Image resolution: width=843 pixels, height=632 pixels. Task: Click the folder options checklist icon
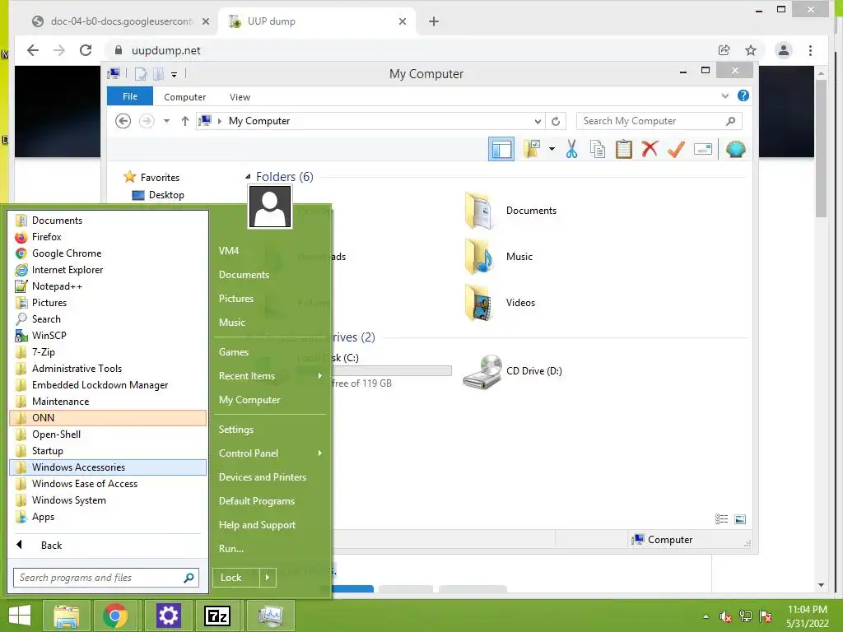[532, 149]
